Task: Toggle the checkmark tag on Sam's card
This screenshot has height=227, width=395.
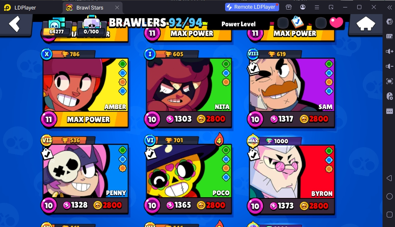Action: (x=253, y=68)
